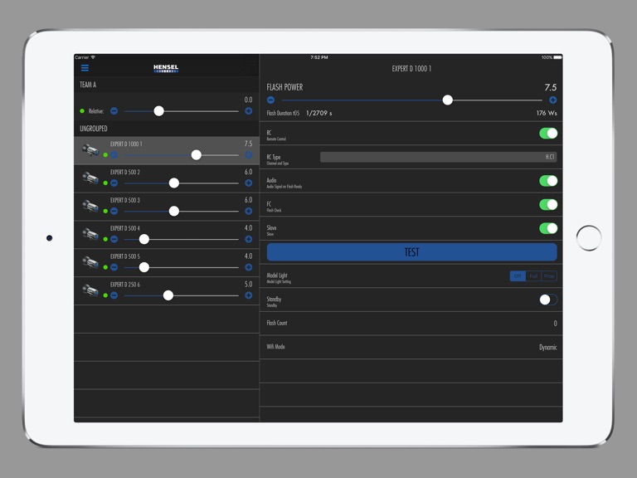The height and width of the screenshot is (478, 637).
Task: Set Model Light to Off
Action: pyautogui.click(x=518, y=276)
